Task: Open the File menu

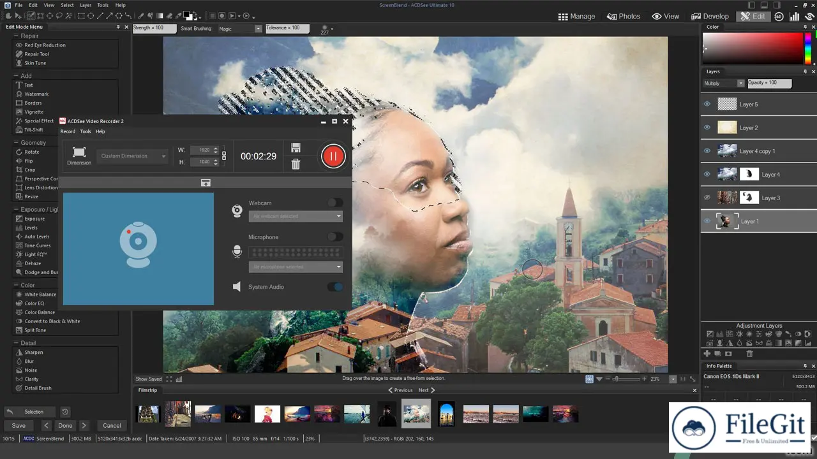Action: [x=19, y=5]
